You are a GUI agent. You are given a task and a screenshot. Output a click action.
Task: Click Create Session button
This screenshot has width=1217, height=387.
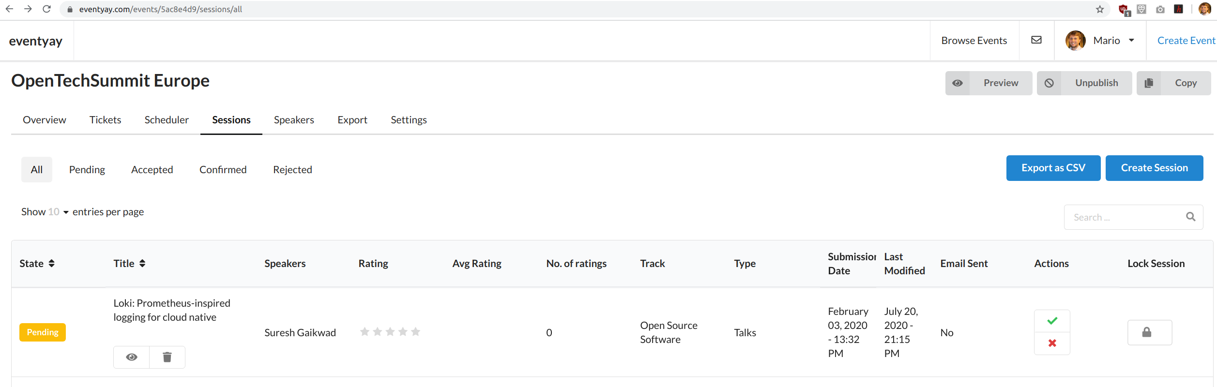[x=1155, y=168]
